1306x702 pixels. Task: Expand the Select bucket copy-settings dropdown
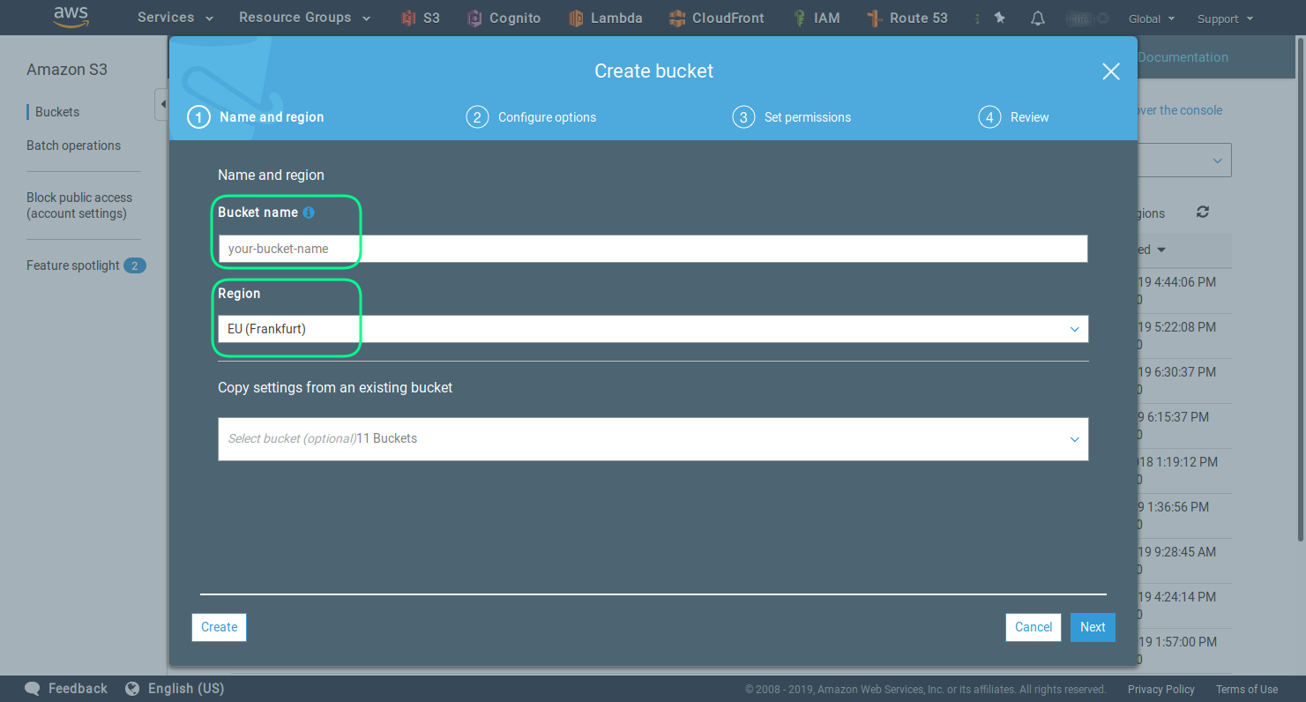coord(653,439)
